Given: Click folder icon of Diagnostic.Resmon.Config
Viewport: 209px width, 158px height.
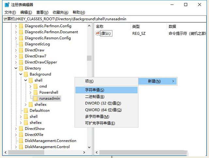Looking at the screenshot, I should coord(21,38).
